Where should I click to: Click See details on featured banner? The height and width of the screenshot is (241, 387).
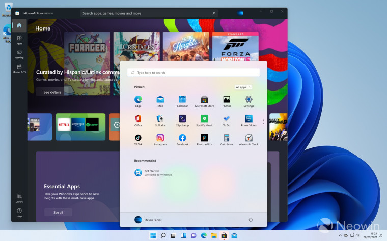coord(52,92)
